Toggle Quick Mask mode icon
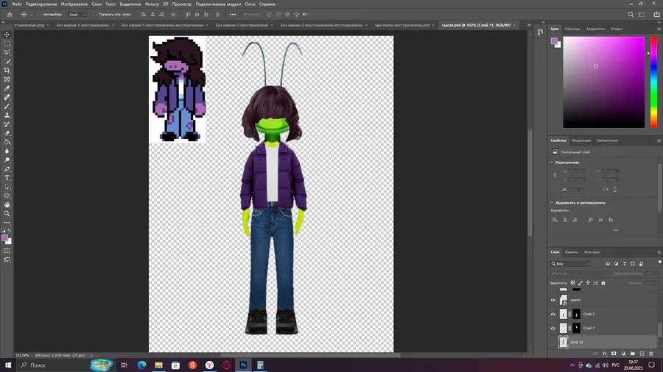The height and width of the screenshot is (372, 663). (x=7, y=251)
